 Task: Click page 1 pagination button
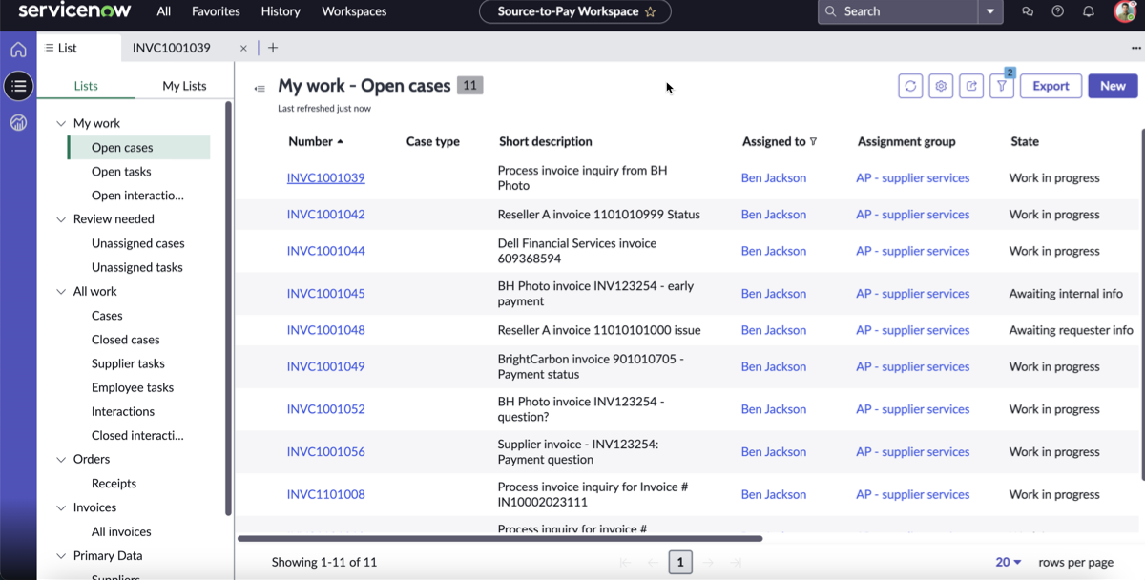tap(680, 563)
